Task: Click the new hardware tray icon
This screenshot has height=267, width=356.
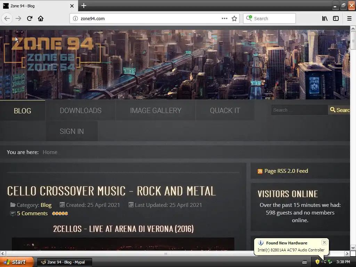Action: coord(330,262)
